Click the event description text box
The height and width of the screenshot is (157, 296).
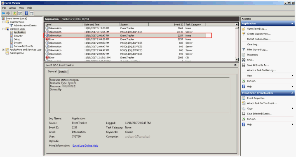pos(139,95)
